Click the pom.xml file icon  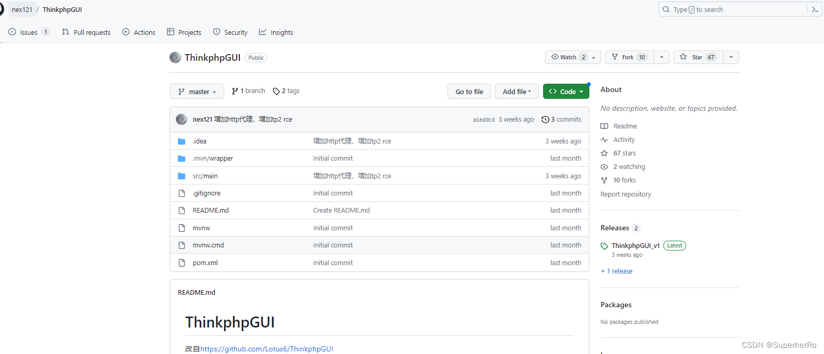(x=182, y=263)
